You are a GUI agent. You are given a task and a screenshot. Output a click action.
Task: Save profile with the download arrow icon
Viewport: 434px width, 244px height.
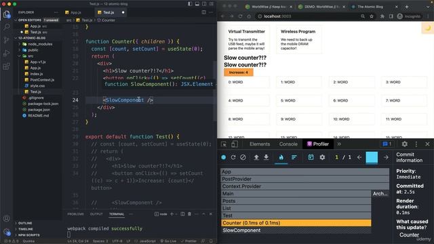tap(266, 157)
